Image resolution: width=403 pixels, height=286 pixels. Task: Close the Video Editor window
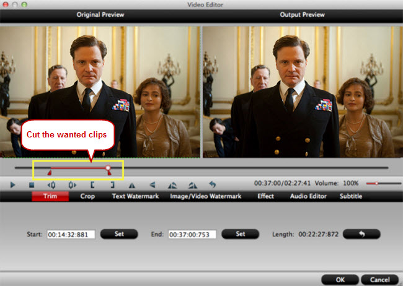6,4
